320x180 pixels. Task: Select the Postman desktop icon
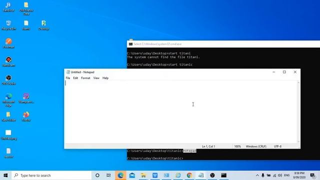tap(8, 43)
